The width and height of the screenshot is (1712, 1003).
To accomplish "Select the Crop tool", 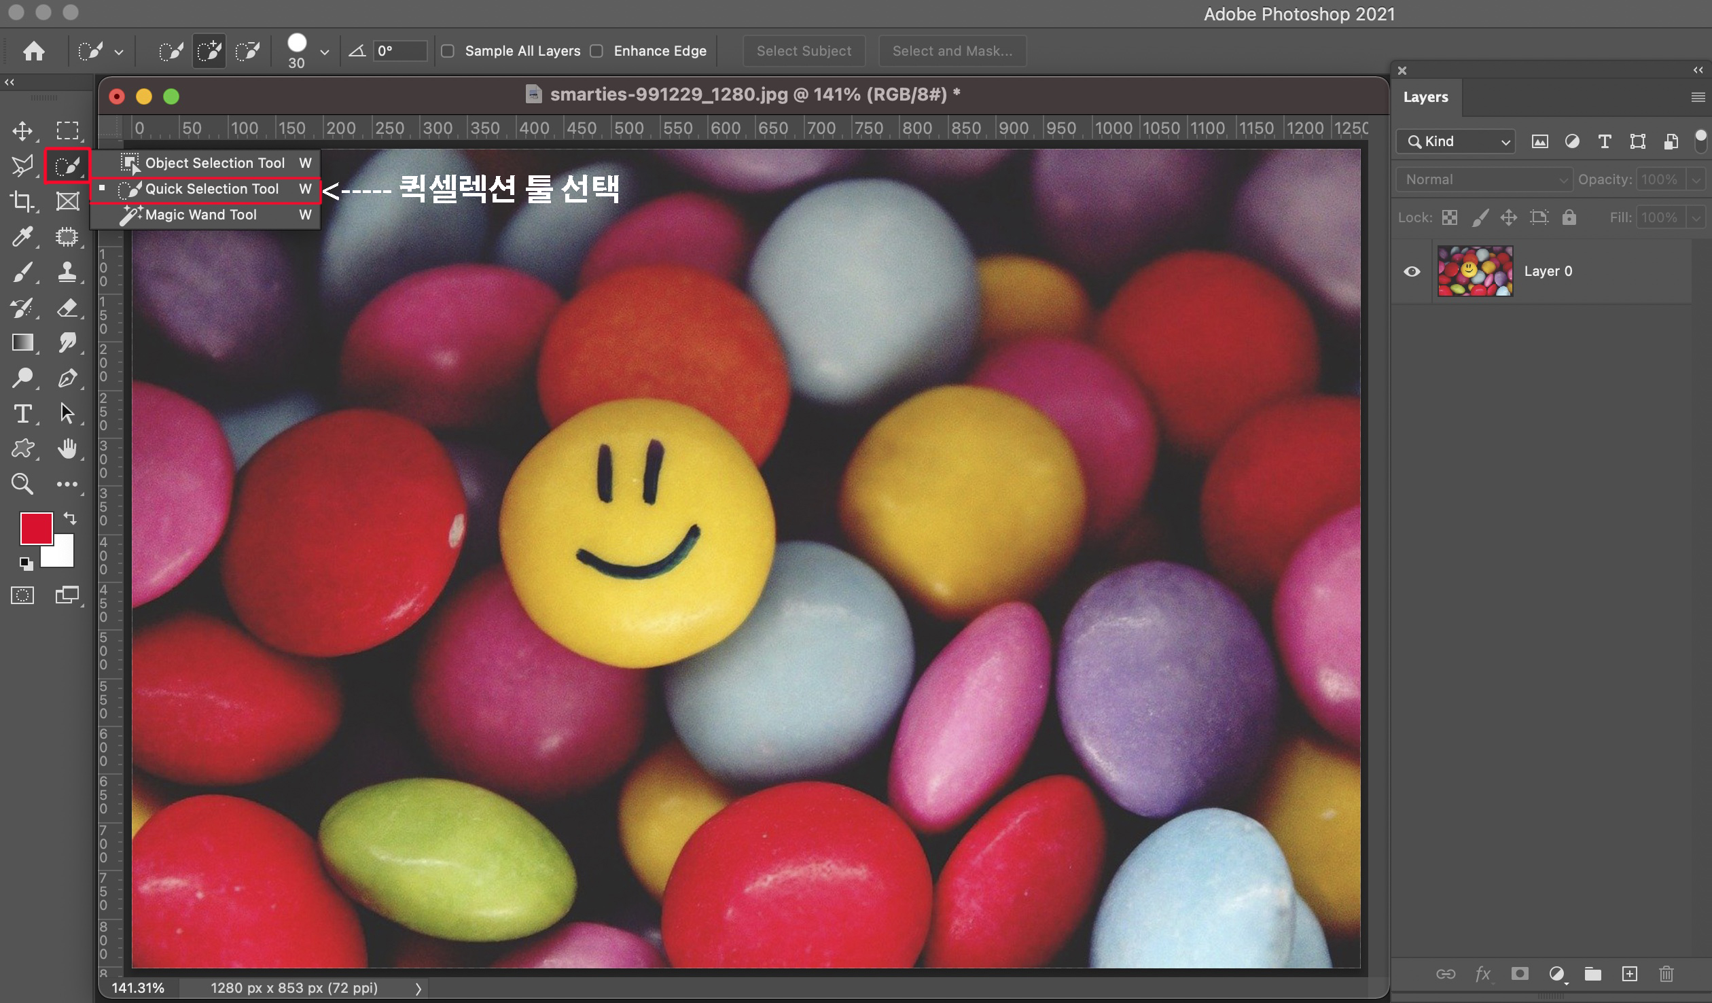I will tap(22, 201).
